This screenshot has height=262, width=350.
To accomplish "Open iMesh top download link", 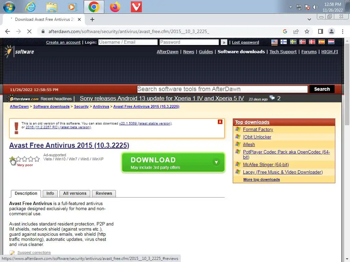I will (x=249, y=145).
